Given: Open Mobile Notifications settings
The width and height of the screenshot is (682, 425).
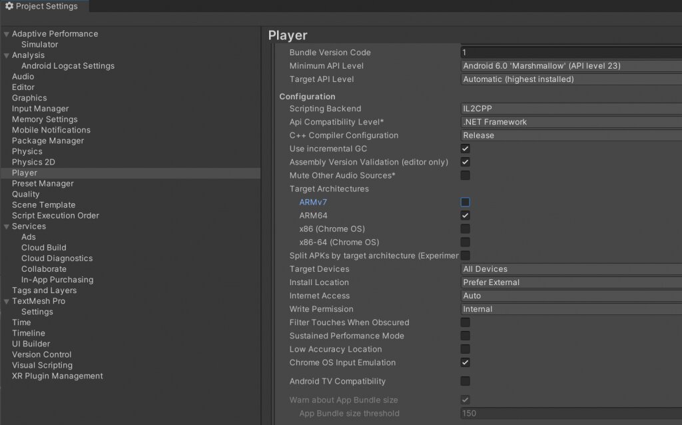Looking at the screenshot, I should [x=51, y=130].
